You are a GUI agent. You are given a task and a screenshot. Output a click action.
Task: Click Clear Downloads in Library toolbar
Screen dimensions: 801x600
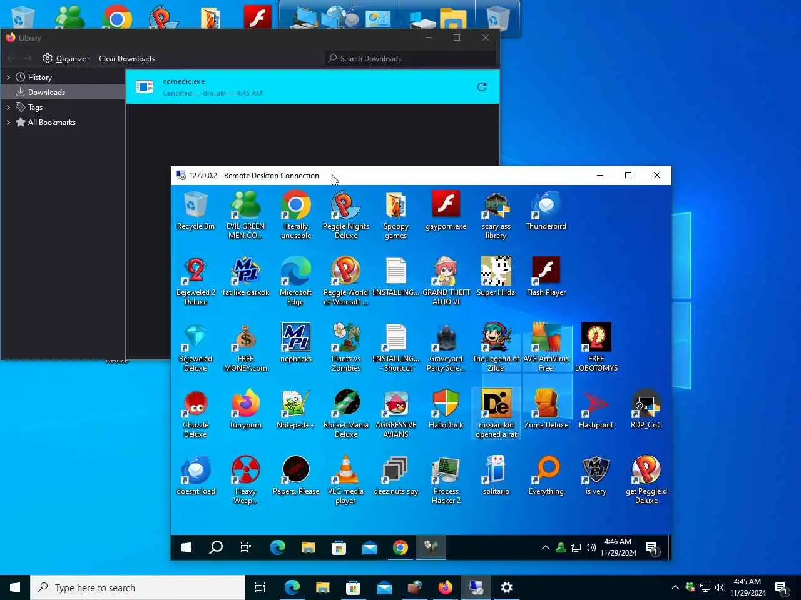click(126, 59)
